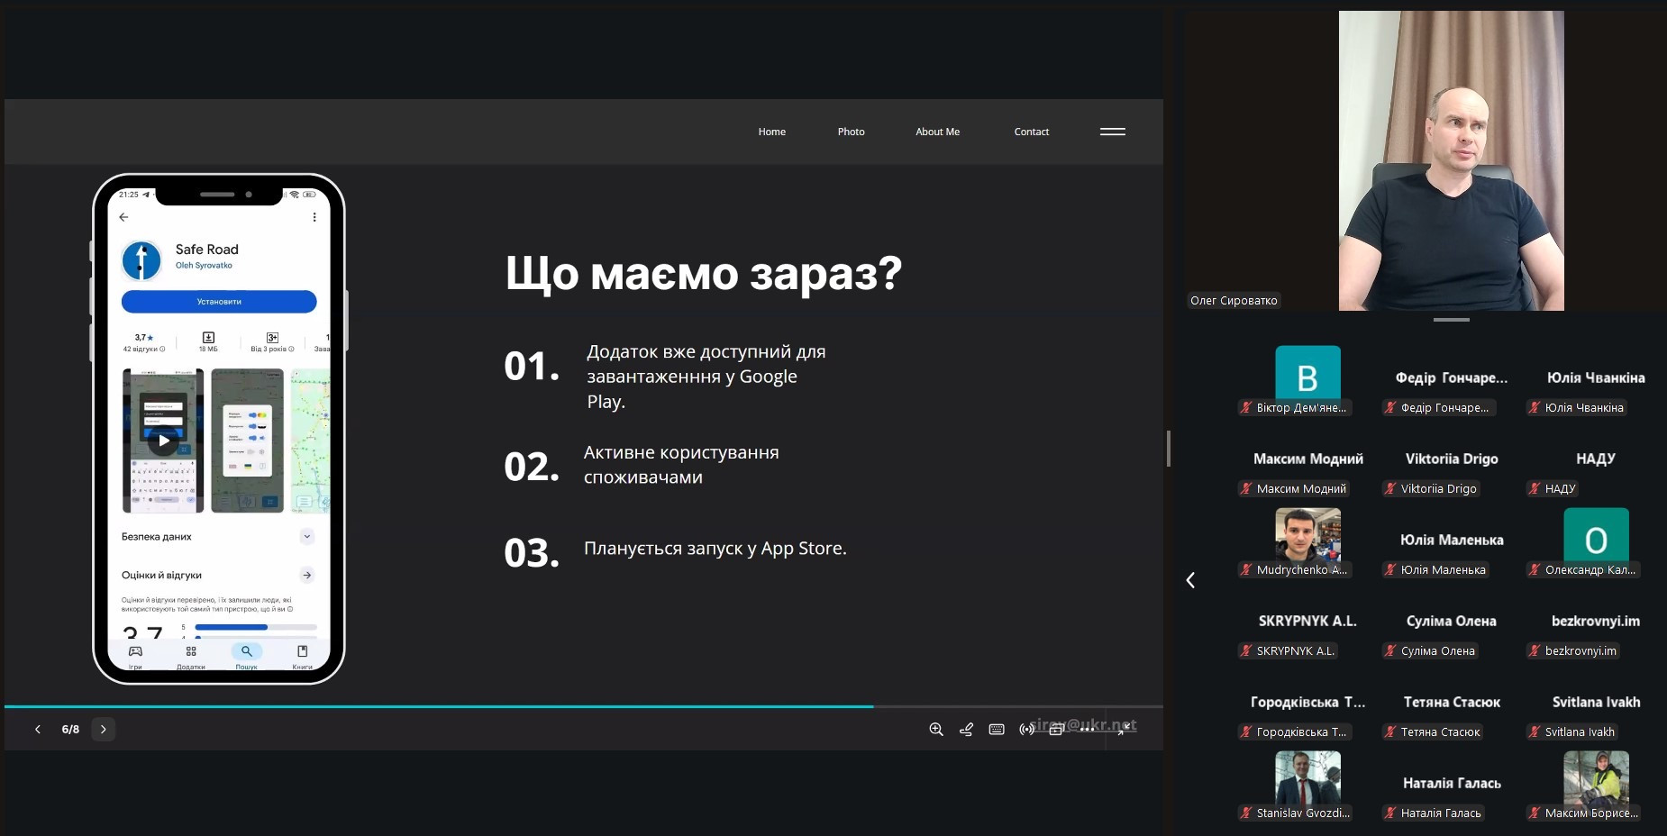Click the Home navigation link
The width and height of the screenshot is (1667, 836).
coord(771,132)
